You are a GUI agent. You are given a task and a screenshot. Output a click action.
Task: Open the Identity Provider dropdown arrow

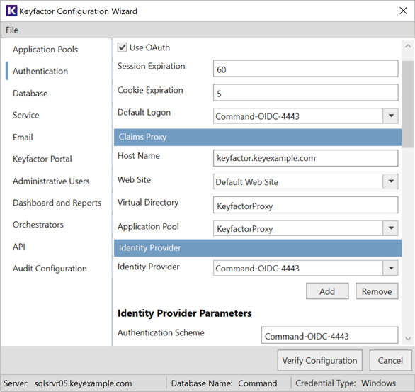[x=391, y=268]
